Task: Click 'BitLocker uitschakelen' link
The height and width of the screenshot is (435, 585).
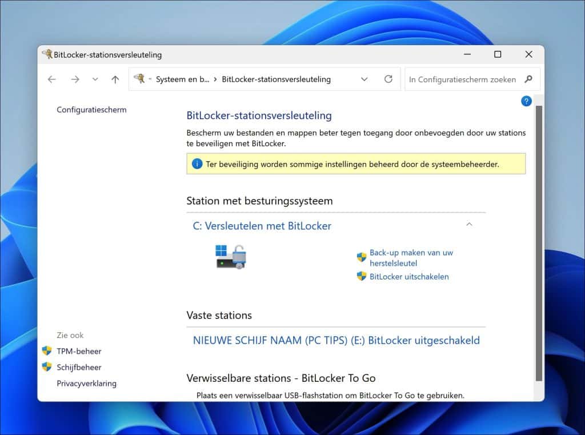Action: coord(409,277)
